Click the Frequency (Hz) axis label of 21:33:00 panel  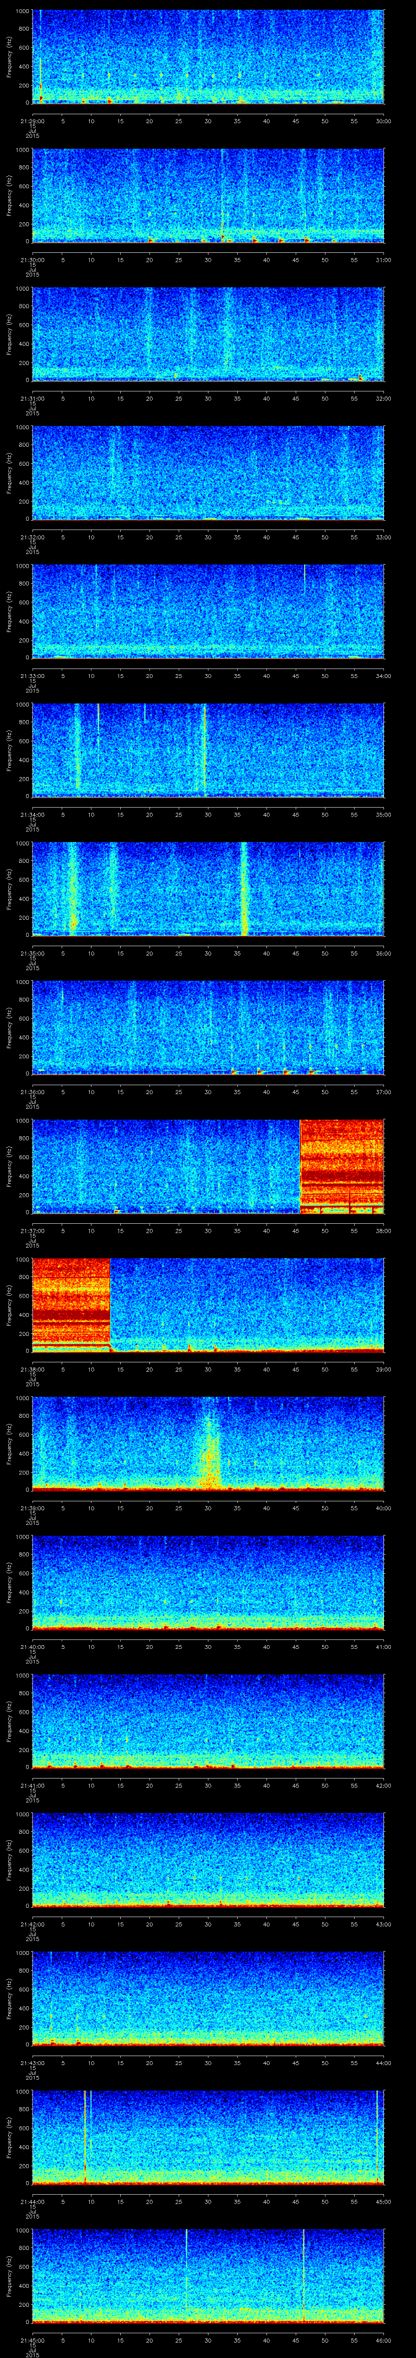pyautogui.click(x=9, y=612)
